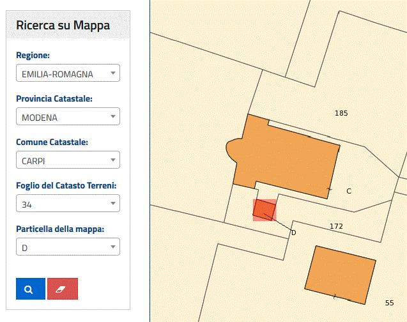Click the highlighted red parcel D square
The image size is (407, 322).
[x=265, y=210]
